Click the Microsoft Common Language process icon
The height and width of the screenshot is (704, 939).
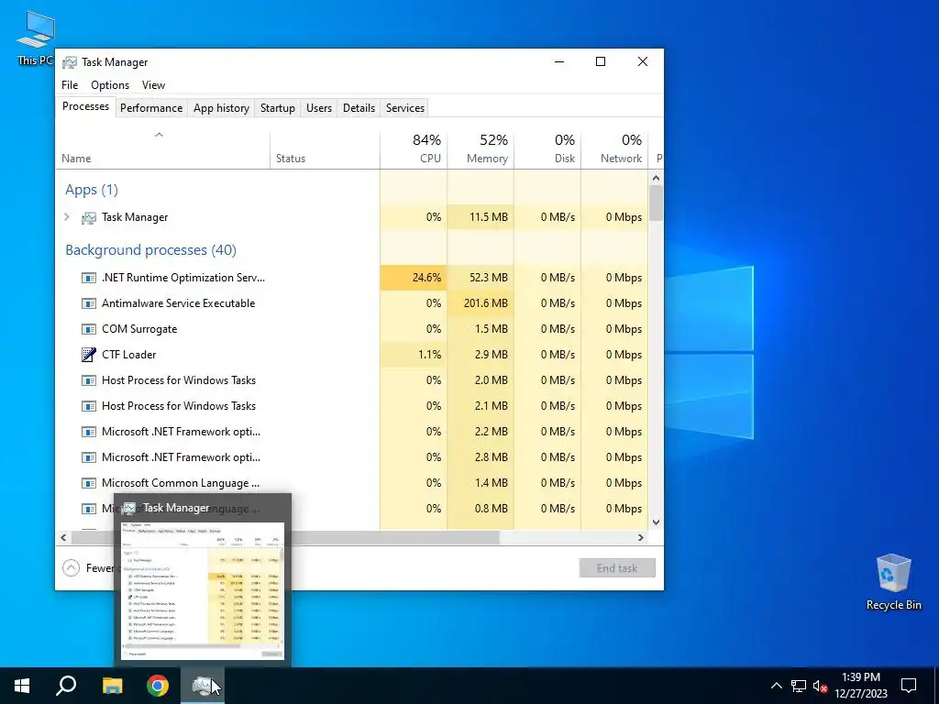pos(89,483)
